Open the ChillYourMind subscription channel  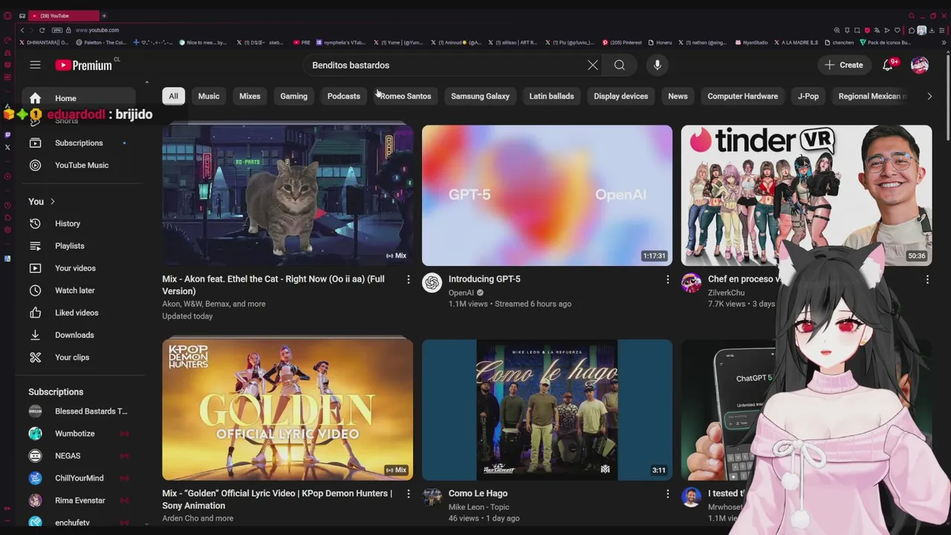click(x=78, y=478)
